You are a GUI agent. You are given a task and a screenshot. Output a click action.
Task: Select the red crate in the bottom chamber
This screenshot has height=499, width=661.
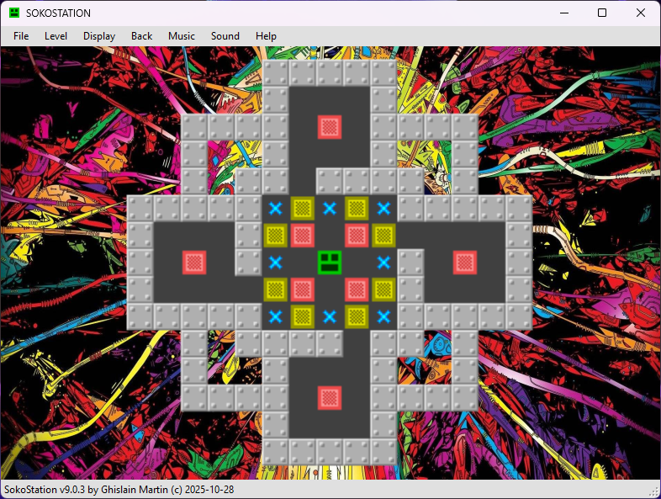[x=329, y=398]
